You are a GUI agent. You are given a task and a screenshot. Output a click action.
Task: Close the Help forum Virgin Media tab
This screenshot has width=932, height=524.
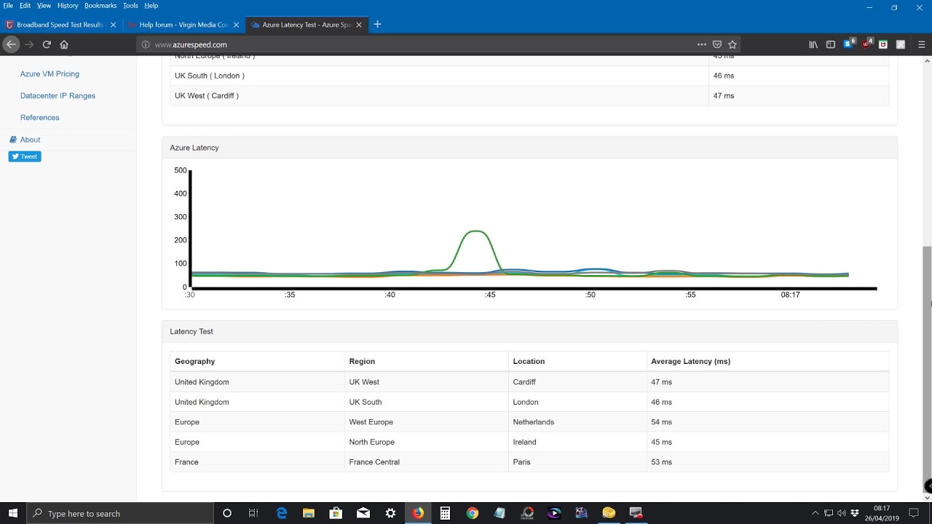[236, 25]
